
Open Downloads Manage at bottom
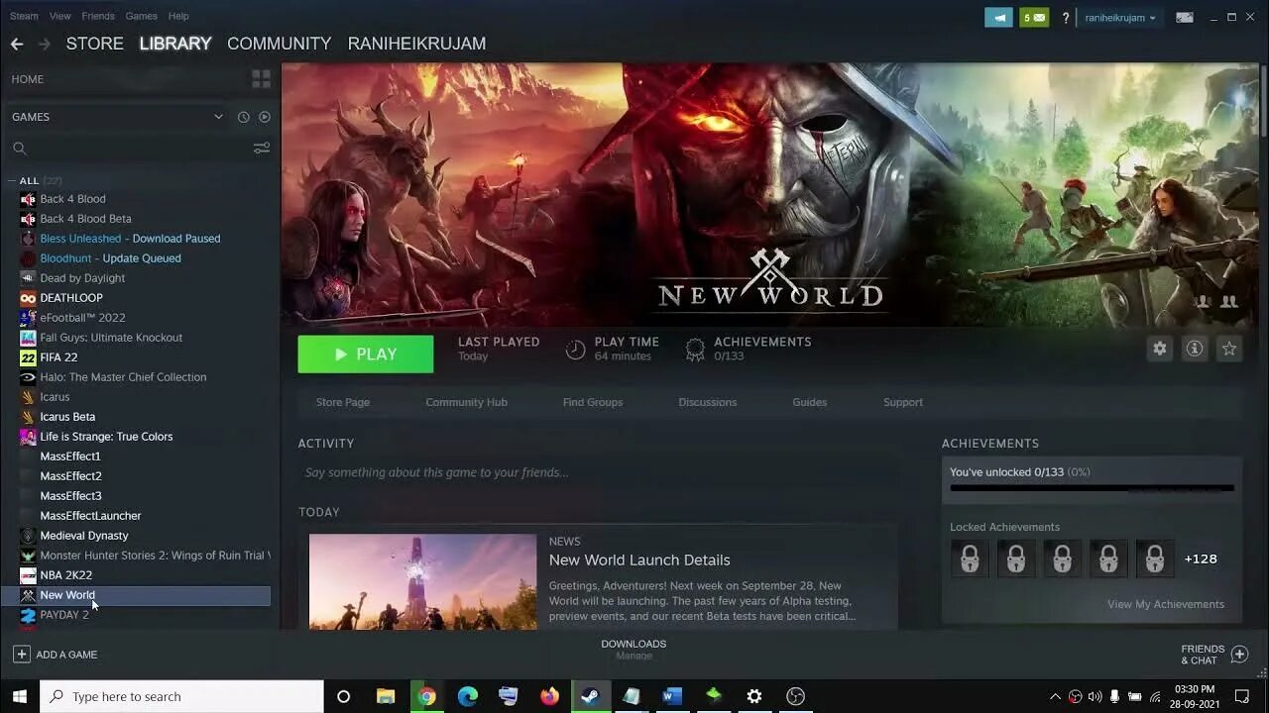[x=634, y=650]
